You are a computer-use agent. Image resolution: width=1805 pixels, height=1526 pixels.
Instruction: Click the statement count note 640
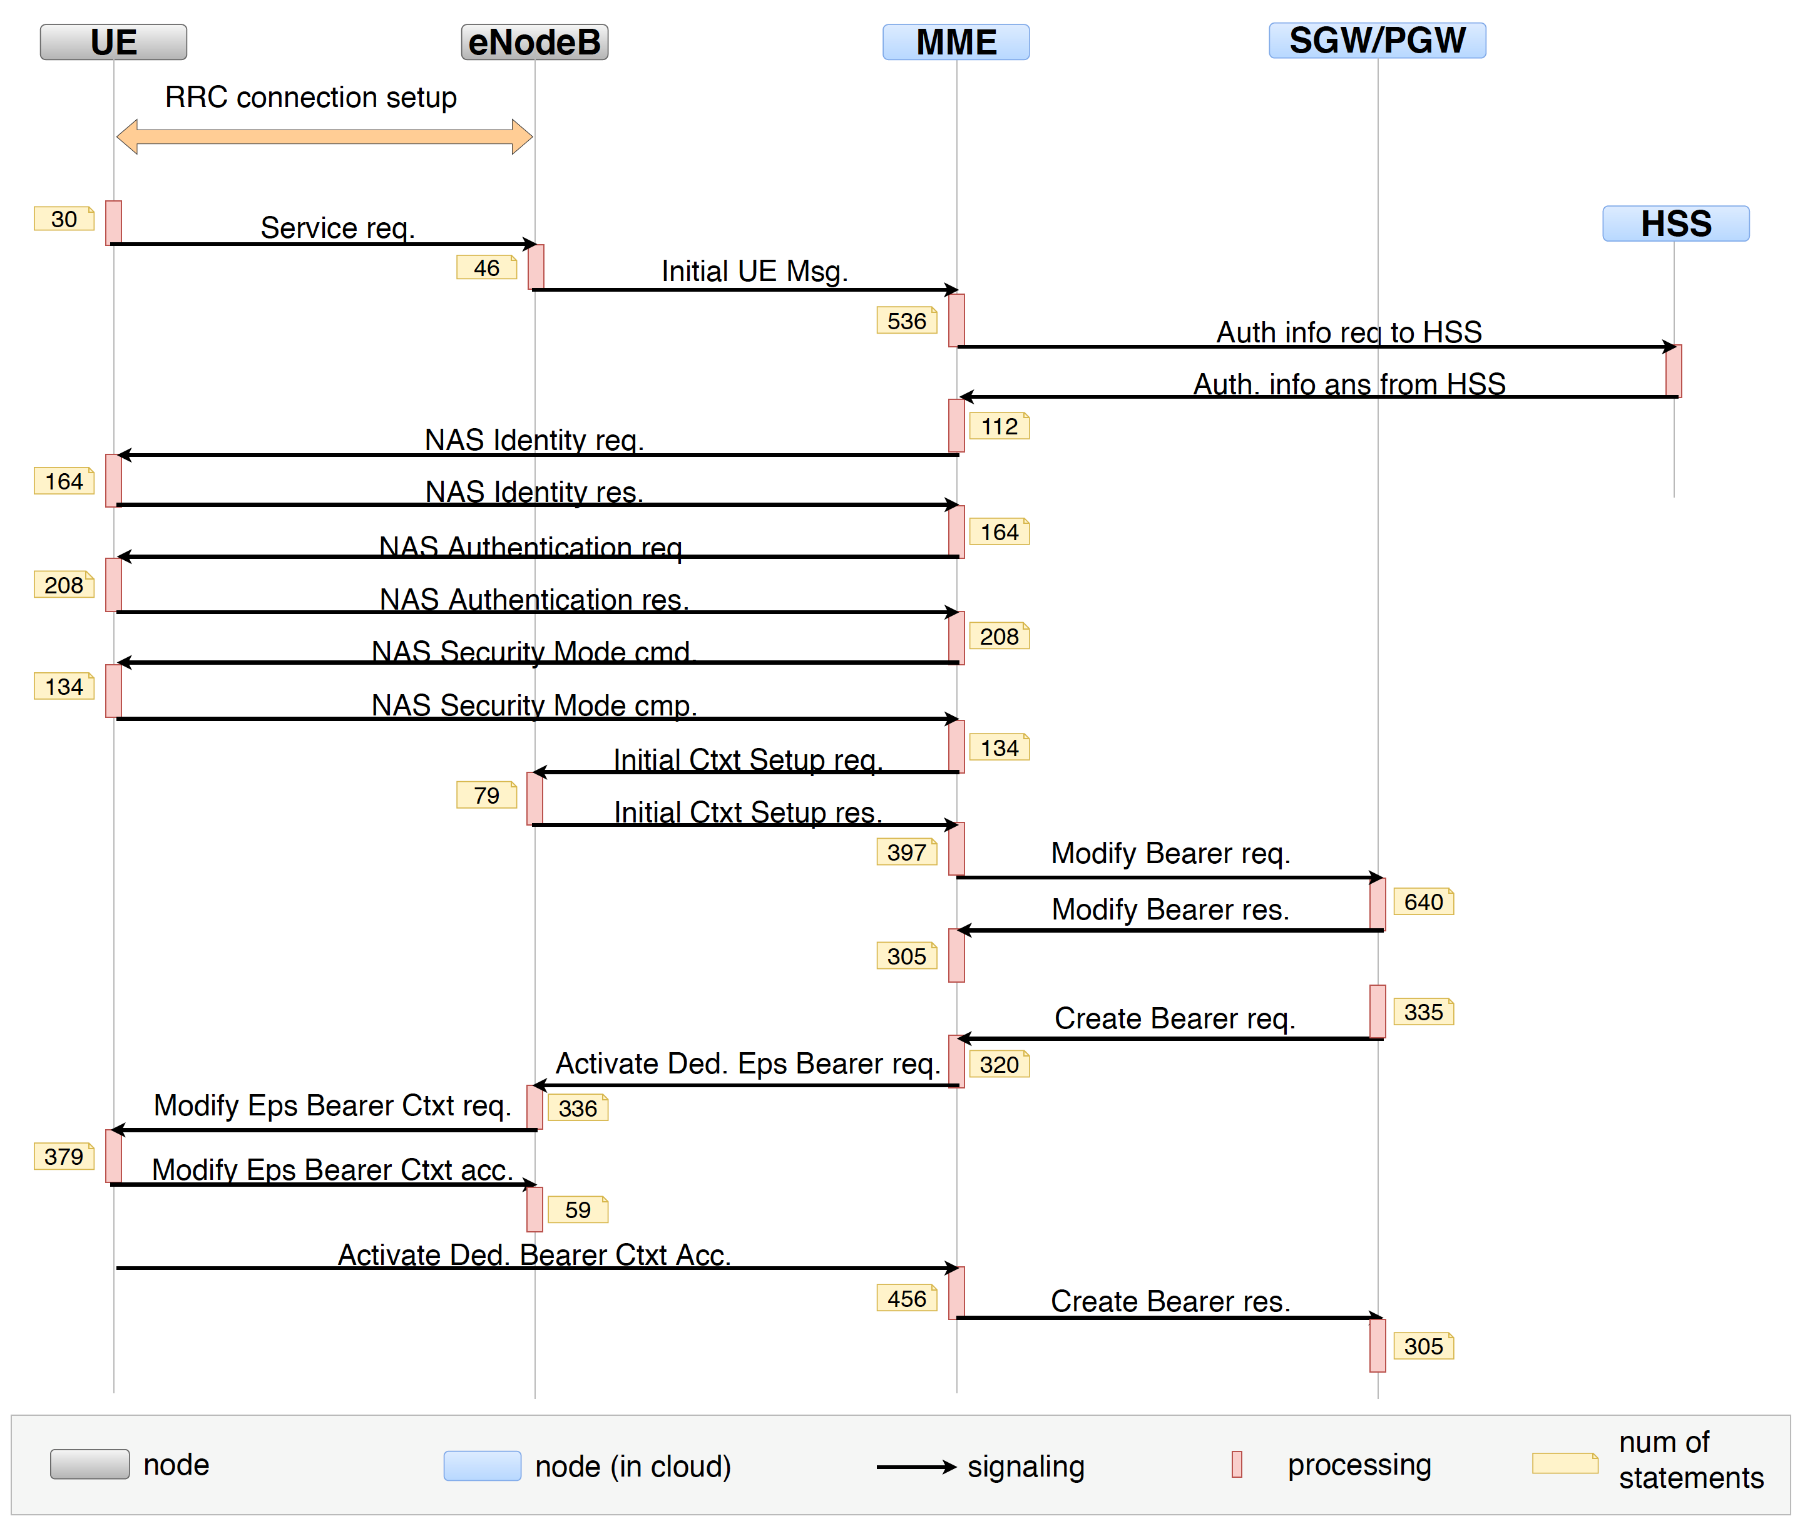coord(1424,903)
